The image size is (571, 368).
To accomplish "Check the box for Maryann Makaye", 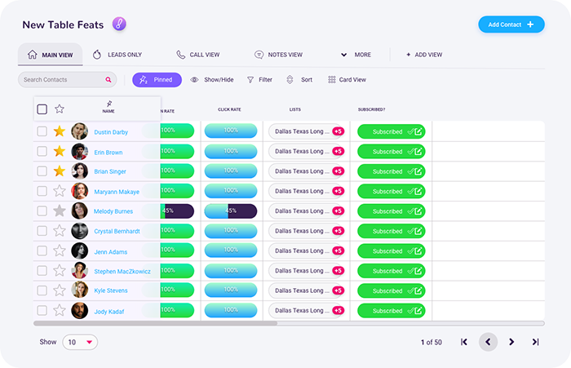I will pyautogui.click(x=42, y=191).
